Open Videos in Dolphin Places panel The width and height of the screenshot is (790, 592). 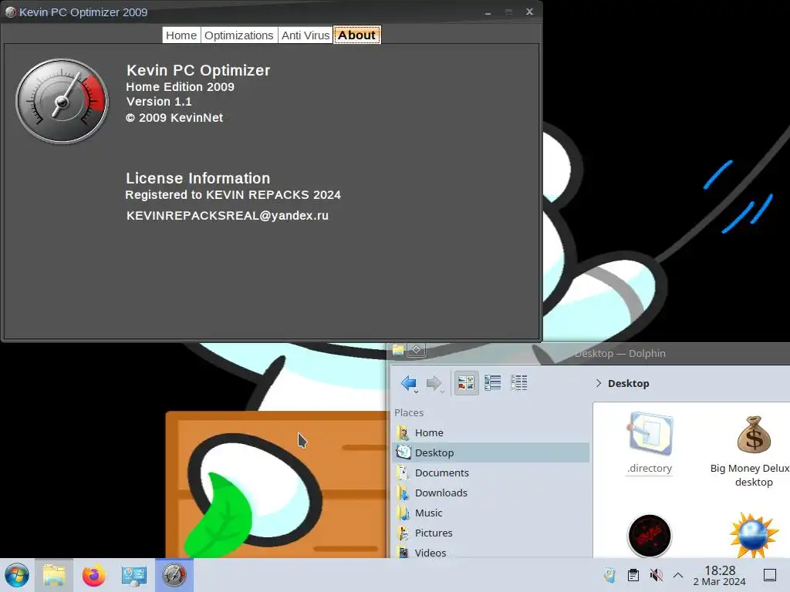pos(491,552)
